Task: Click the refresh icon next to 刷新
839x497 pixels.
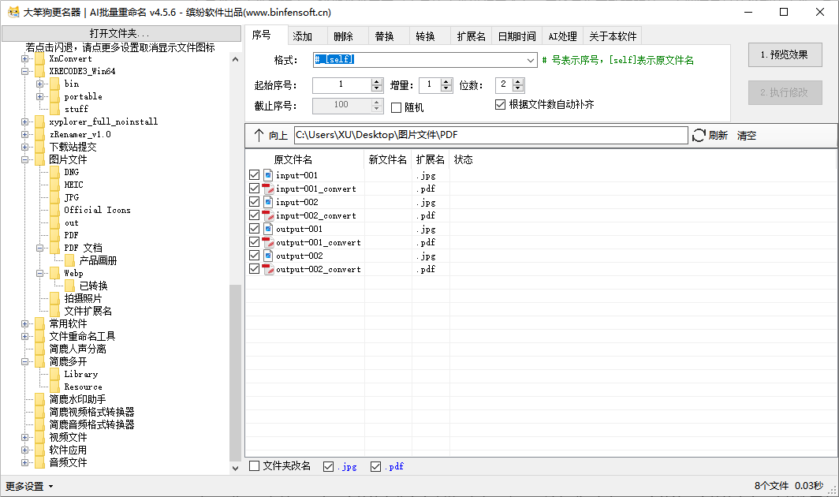Action: [699, 136]
